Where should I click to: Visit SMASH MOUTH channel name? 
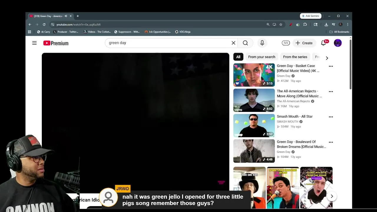(287, 122)
